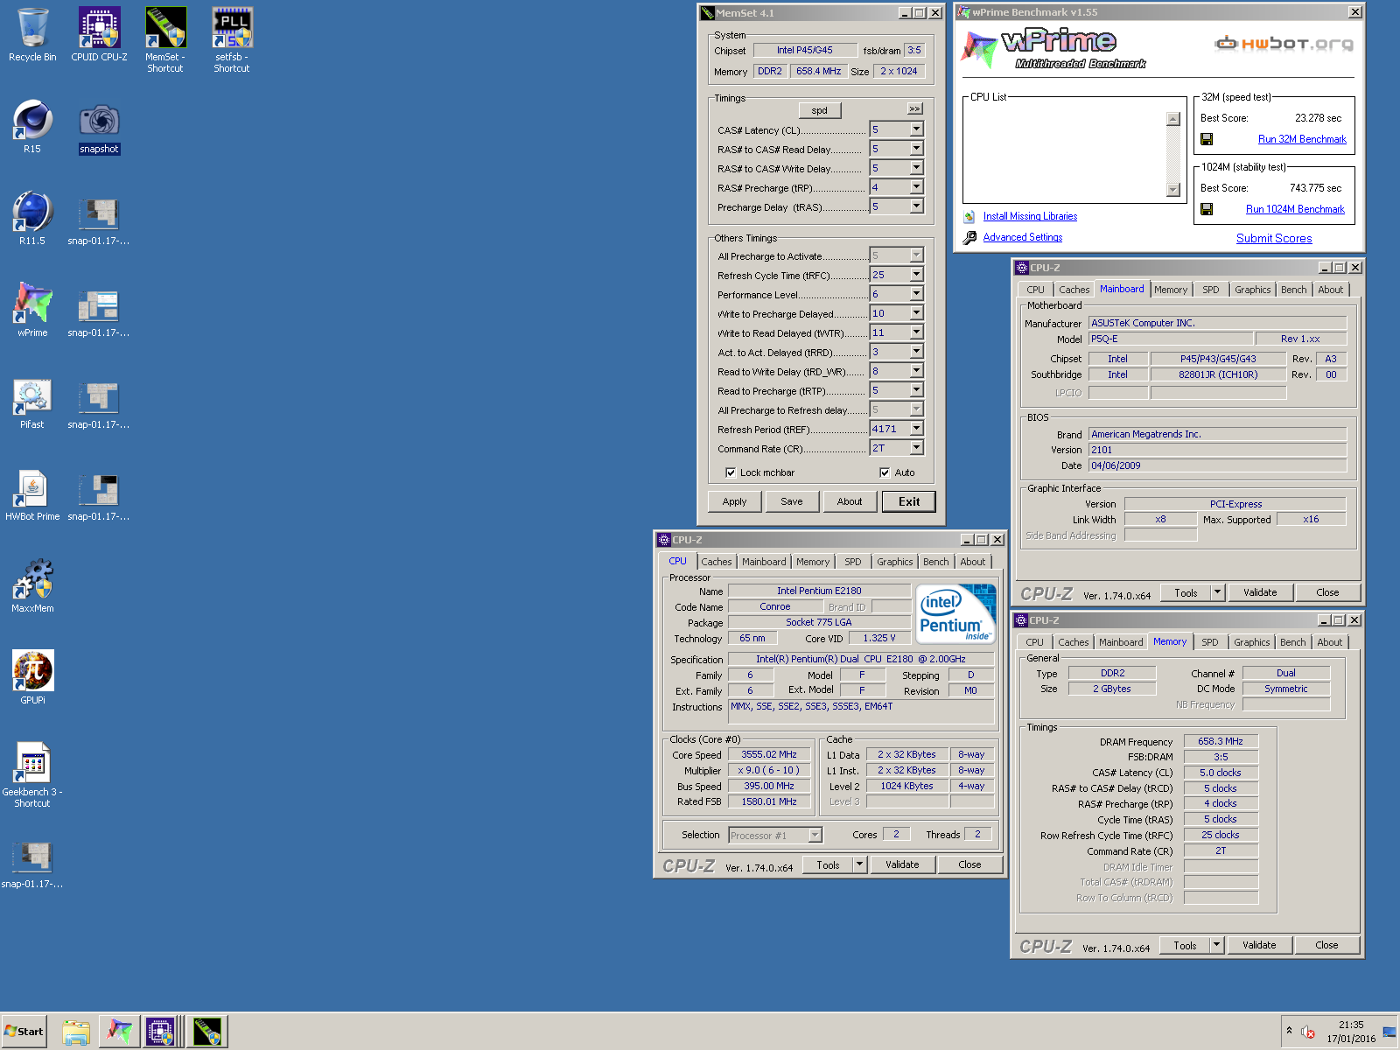
Task: Expand the Write to Precharge Delayed dropdown
Action: point(916,313)
